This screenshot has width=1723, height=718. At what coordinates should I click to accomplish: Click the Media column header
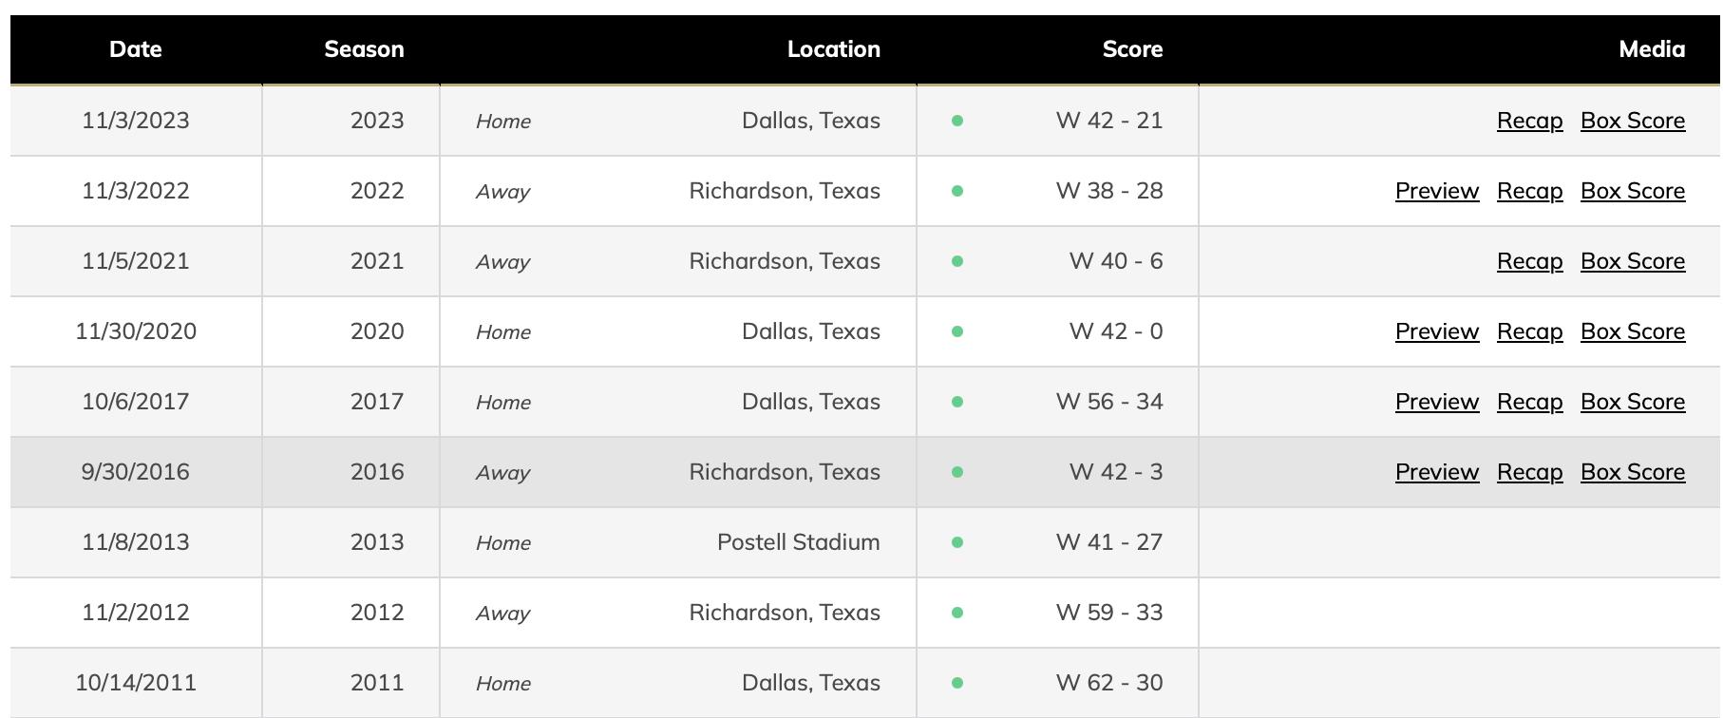1651,49
